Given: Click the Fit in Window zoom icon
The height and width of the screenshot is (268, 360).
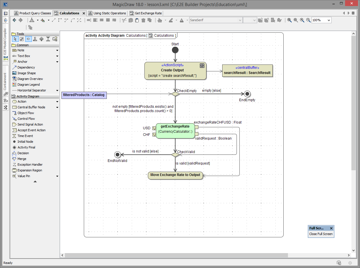Looking at the screenshot, I should coord(289,20).
